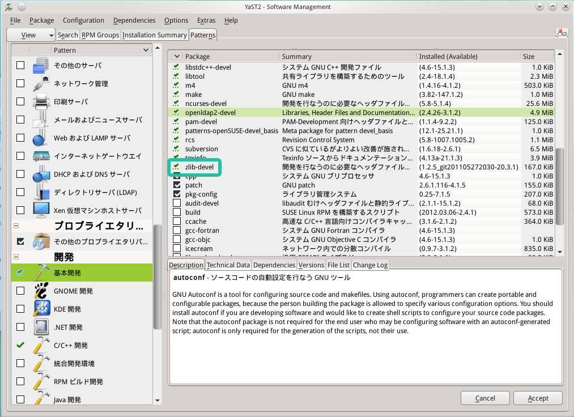Image resolution: width=574 pixels, height=417 pixels.
Task: Toggle the その他のサーバ pattern checkbox
Action: point(20,65)
